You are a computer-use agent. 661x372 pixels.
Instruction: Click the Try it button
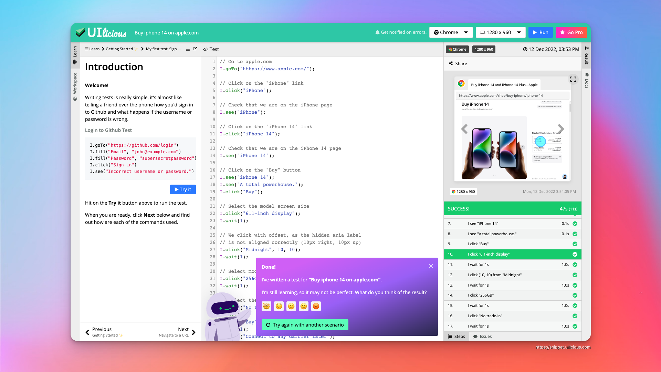click(x=183, y=189)
